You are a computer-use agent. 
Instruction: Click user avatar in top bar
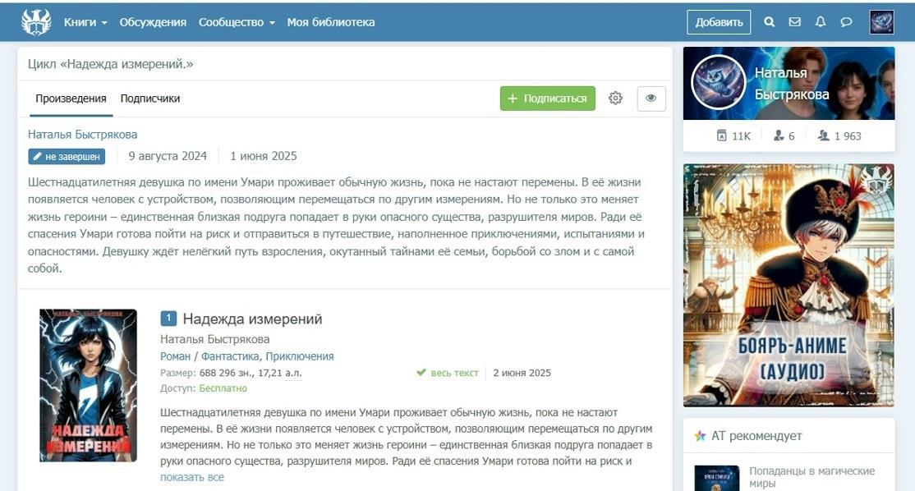point(882,22)
